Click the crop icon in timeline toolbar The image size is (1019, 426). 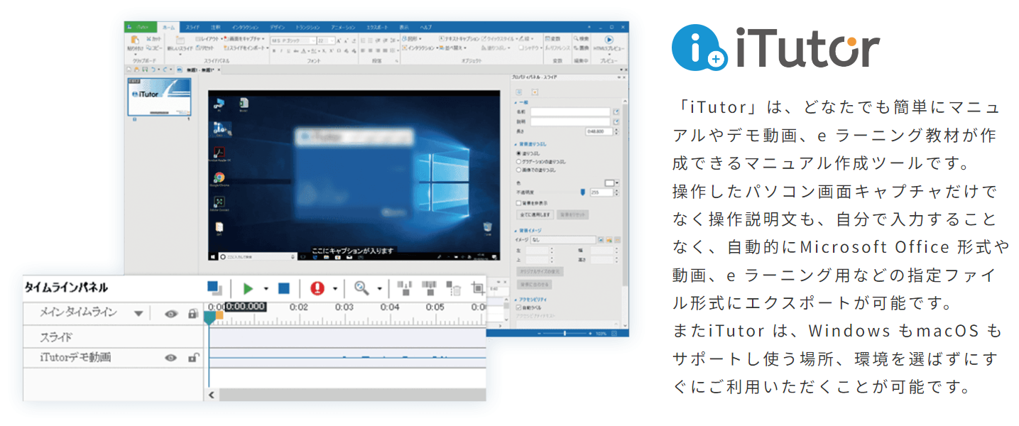coord(478,288)
